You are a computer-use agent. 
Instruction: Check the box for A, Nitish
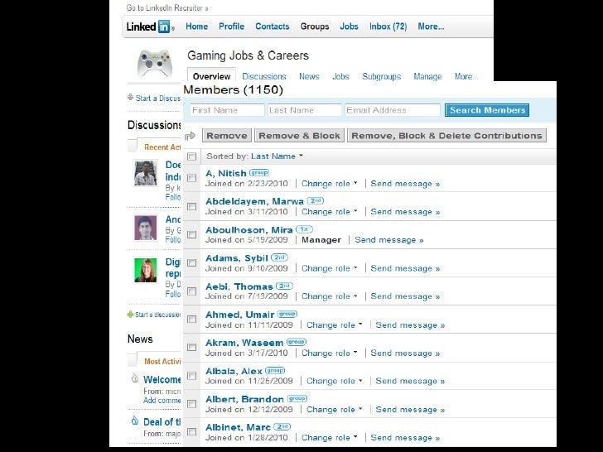pyautogui.click(x=191, y=178)
